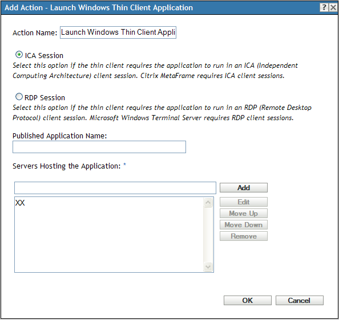
Task: Click the ICA Session label text
Action: (44, 56)
